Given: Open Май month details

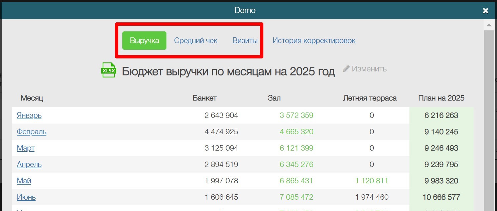Looking at the screenshot, I should tap(23, 181).
